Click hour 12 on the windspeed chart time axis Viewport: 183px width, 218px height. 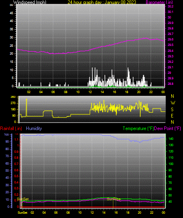pos(90,92)
